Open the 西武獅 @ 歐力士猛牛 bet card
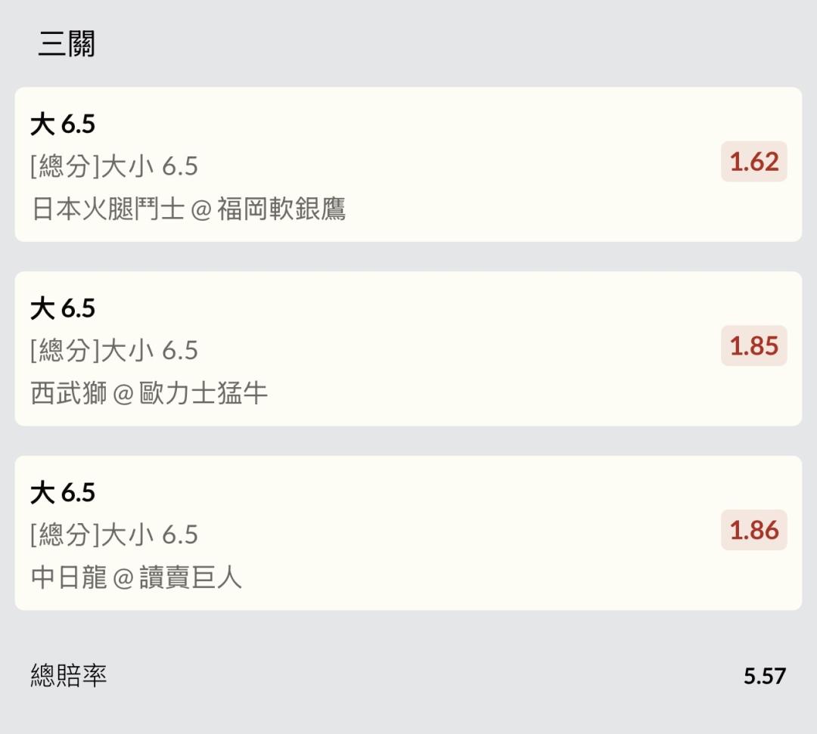Screen dimensions: 817x734 (408, 348)
